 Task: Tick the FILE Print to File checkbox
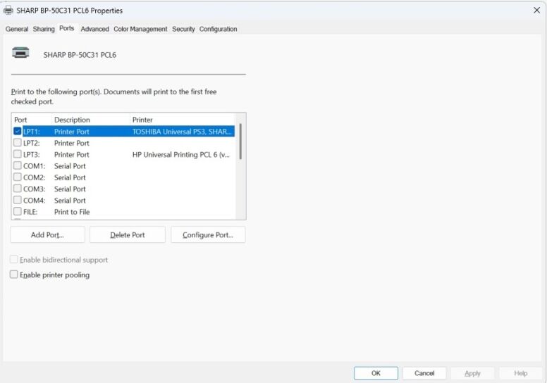tap(18, 212)
